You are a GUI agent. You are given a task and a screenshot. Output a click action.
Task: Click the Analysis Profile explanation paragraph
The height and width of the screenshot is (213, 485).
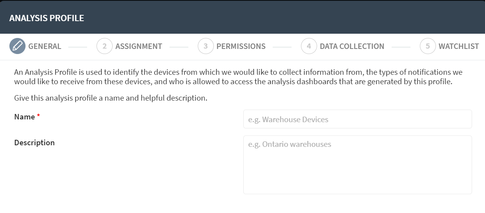[x=238, y=77]
